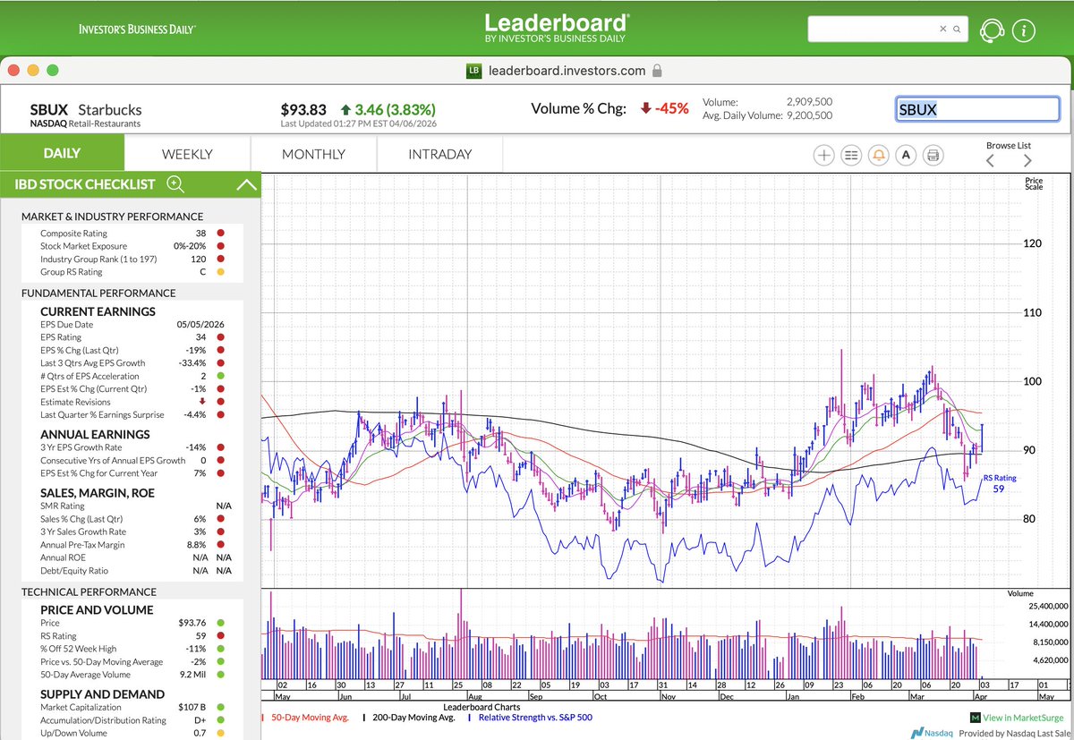
Task: Print the chart using the printer icon
Action: [x=933, y=155]
